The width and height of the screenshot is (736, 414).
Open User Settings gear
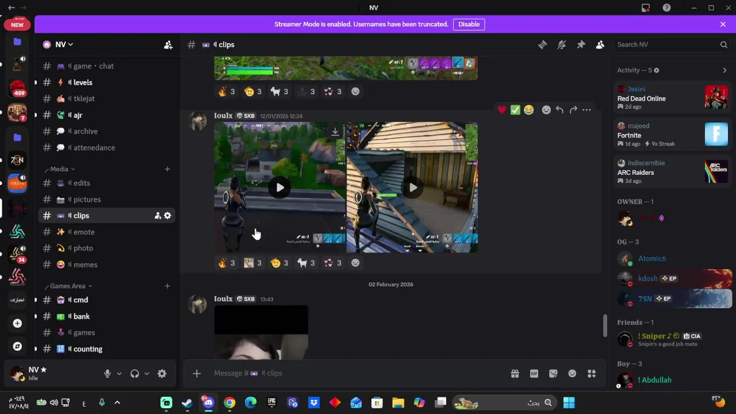(162, 374)
